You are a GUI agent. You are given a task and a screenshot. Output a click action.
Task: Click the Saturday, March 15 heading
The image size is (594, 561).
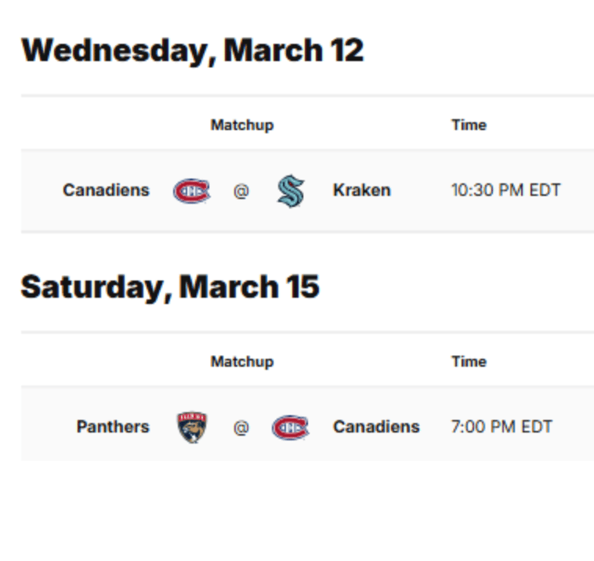(x=170, y=288)
